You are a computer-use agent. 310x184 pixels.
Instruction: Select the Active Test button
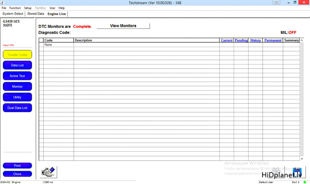[x=17, y=76]
